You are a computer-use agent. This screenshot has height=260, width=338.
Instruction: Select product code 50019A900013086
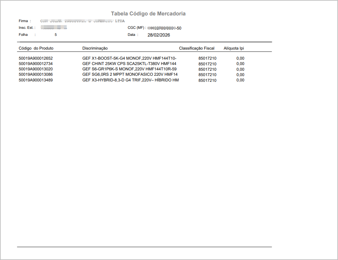click(x=36, y=74)
